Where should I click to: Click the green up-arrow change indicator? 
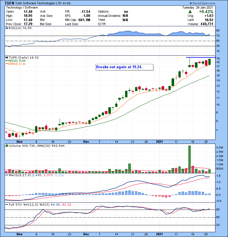click(190, 12)
